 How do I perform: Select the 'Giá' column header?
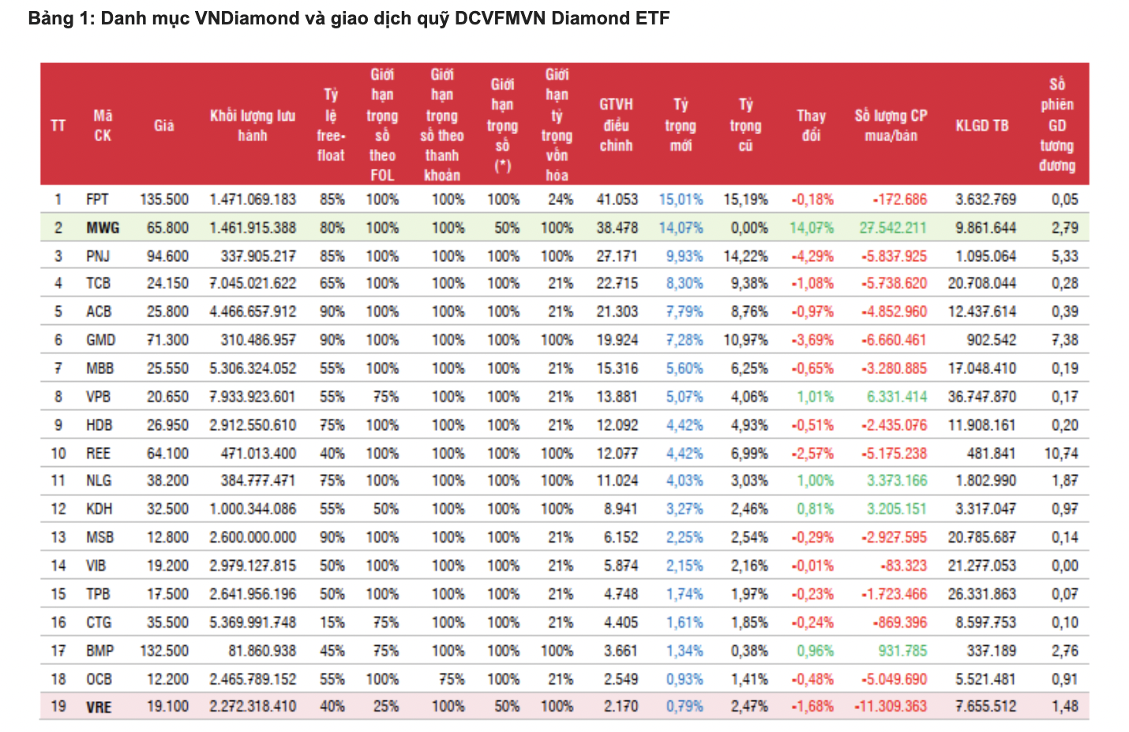coord(164,125)
